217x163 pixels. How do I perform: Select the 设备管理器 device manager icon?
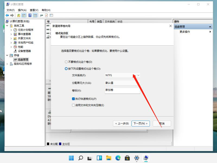tap(16, 51)
